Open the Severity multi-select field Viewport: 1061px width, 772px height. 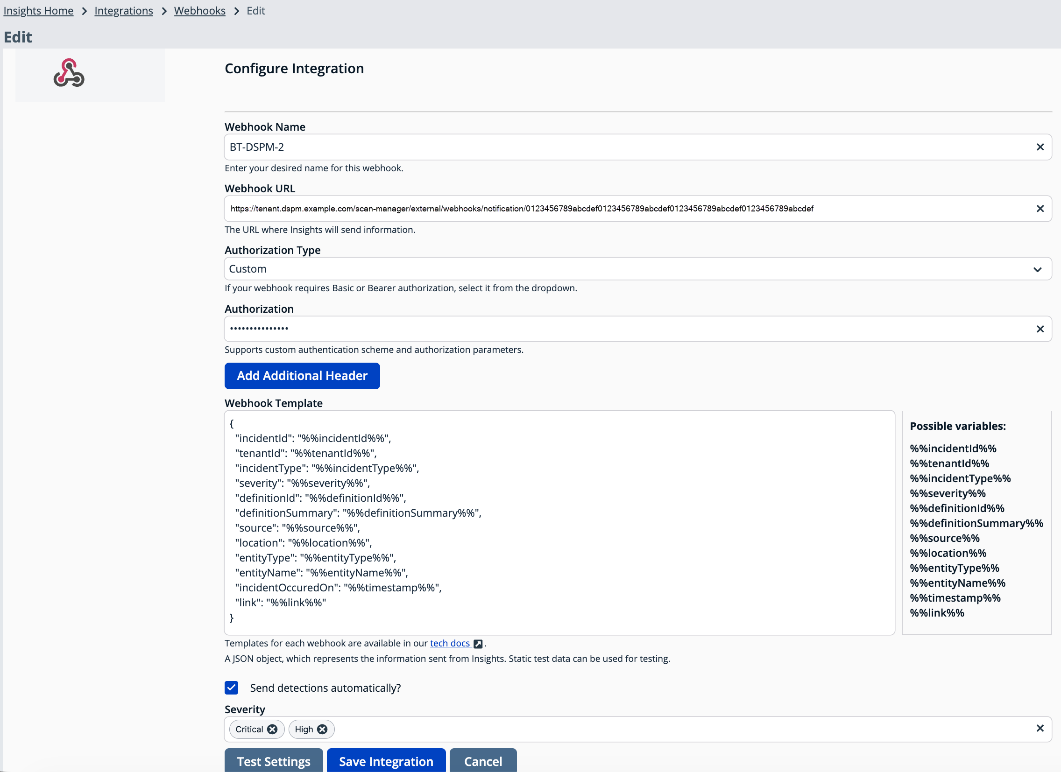pyautogui.click(x=638, y=729)
